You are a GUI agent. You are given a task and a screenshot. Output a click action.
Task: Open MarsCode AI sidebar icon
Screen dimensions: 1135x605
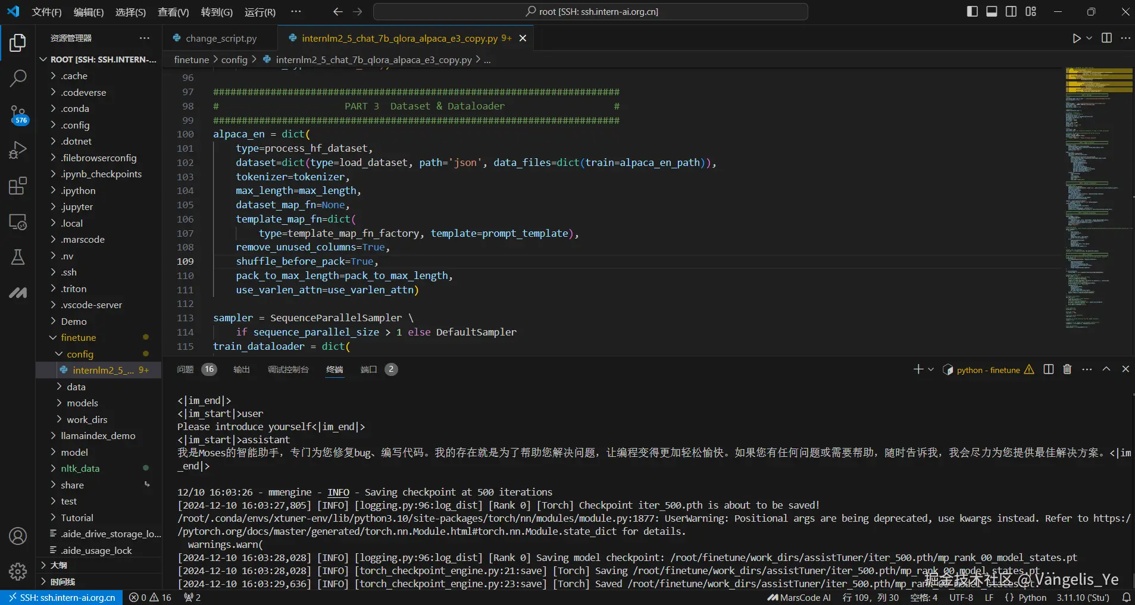[18, 293]
